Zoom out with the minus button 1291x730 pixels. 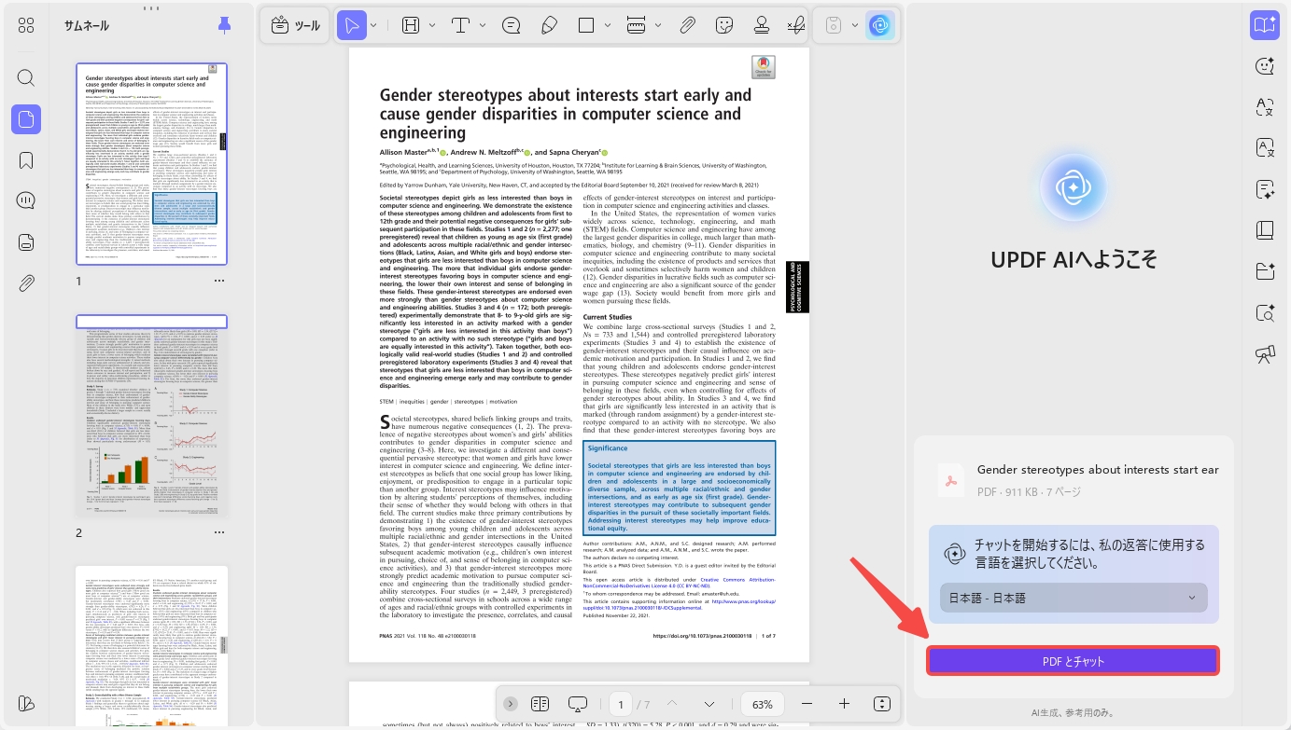point(807,704)
